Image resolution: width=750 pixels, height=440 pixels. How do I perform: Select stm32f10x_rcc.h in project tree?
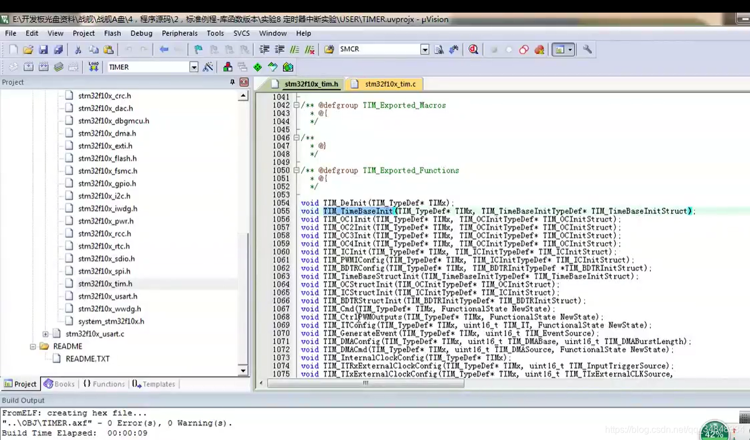(104, 233)
